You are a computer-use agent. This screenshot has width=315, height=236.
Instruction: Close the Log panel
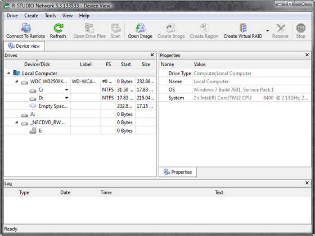307,183
